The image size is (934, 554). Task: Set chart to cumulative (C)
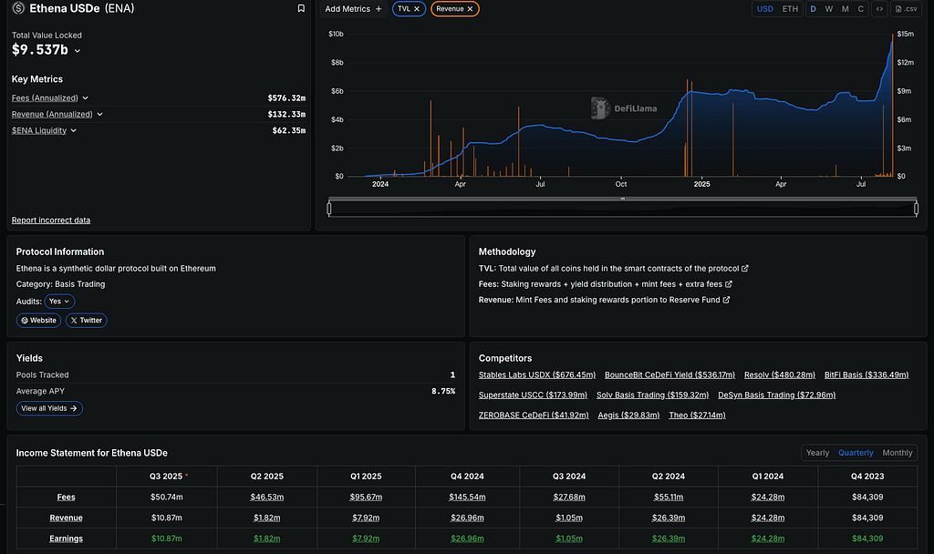860,9
